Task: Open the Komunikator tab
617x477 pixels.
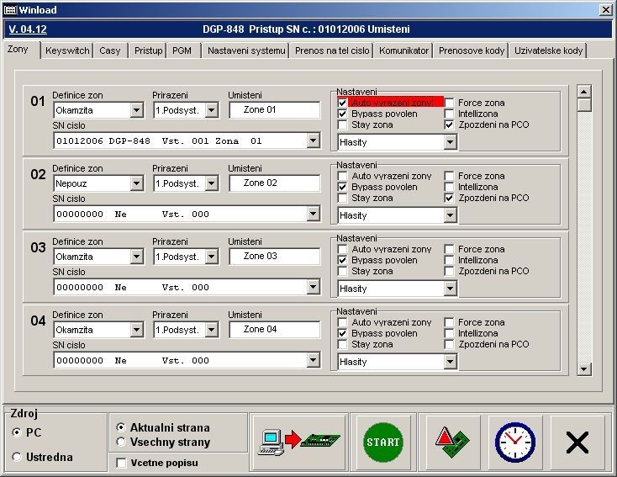Action: [404, 50]
